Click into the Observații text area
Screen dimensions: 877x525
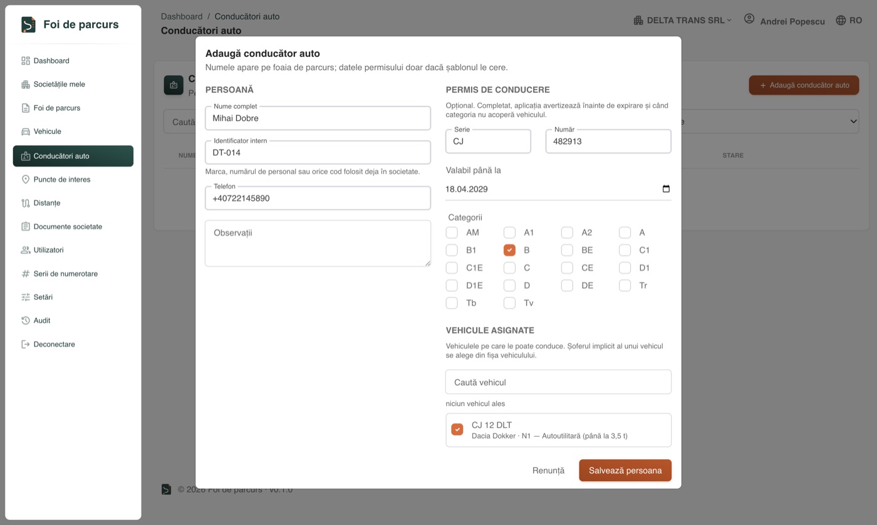coord(318,243)
